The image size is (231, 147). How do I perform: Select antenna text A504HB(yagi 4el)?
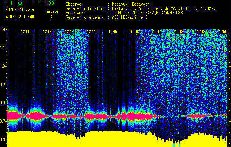click(x=130, y=17)
